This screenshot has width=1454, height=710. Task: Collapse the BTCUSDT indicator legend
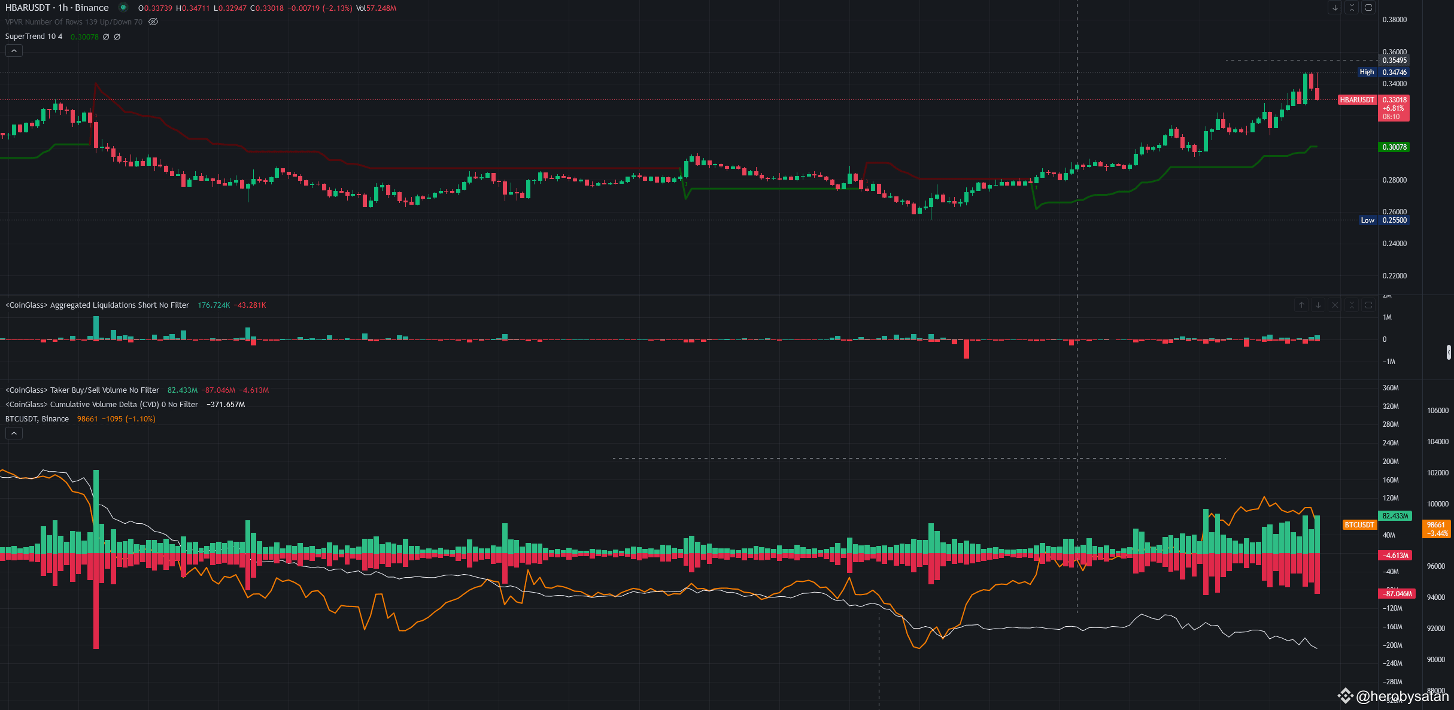[14, 433]
